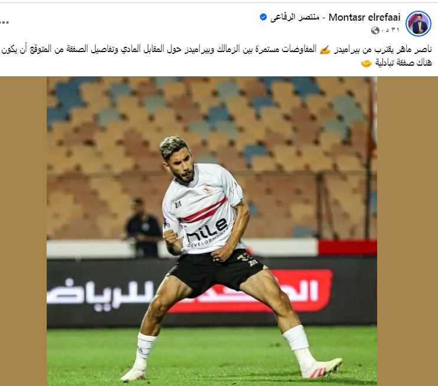The width and height of the screenshot is (438, 386).
Task: Click the handshake emoji in post text
Action: [366, 63]
